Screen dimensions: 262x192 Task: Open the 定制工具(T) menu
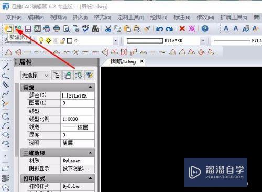click(x=130, y=17)
